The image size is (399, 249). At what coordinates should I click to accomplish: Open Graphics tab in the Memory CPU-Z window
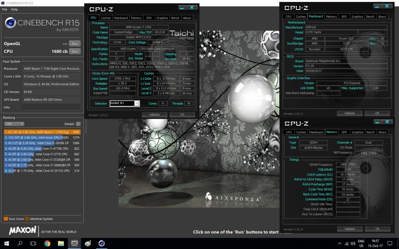357,132
